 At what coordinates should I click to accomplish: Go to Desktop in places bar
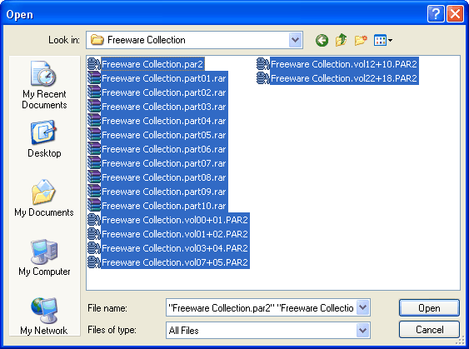pyautogui.click(x=44, y=139)
